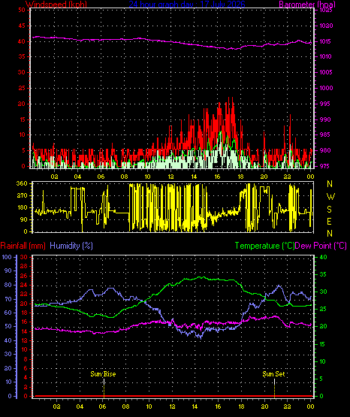Click the 28 value on rainfall axis

tap(24, 266)
